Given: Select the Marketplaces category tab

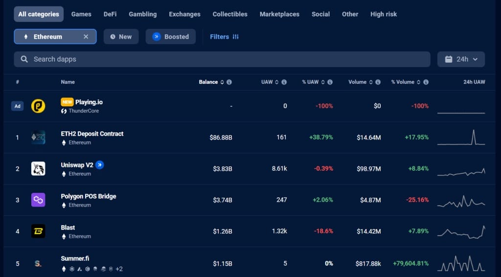Looking at the screenshot, I should coord(279,14).
